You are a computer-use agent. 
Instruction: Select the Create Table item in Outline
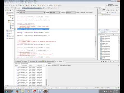pos(104,43)
